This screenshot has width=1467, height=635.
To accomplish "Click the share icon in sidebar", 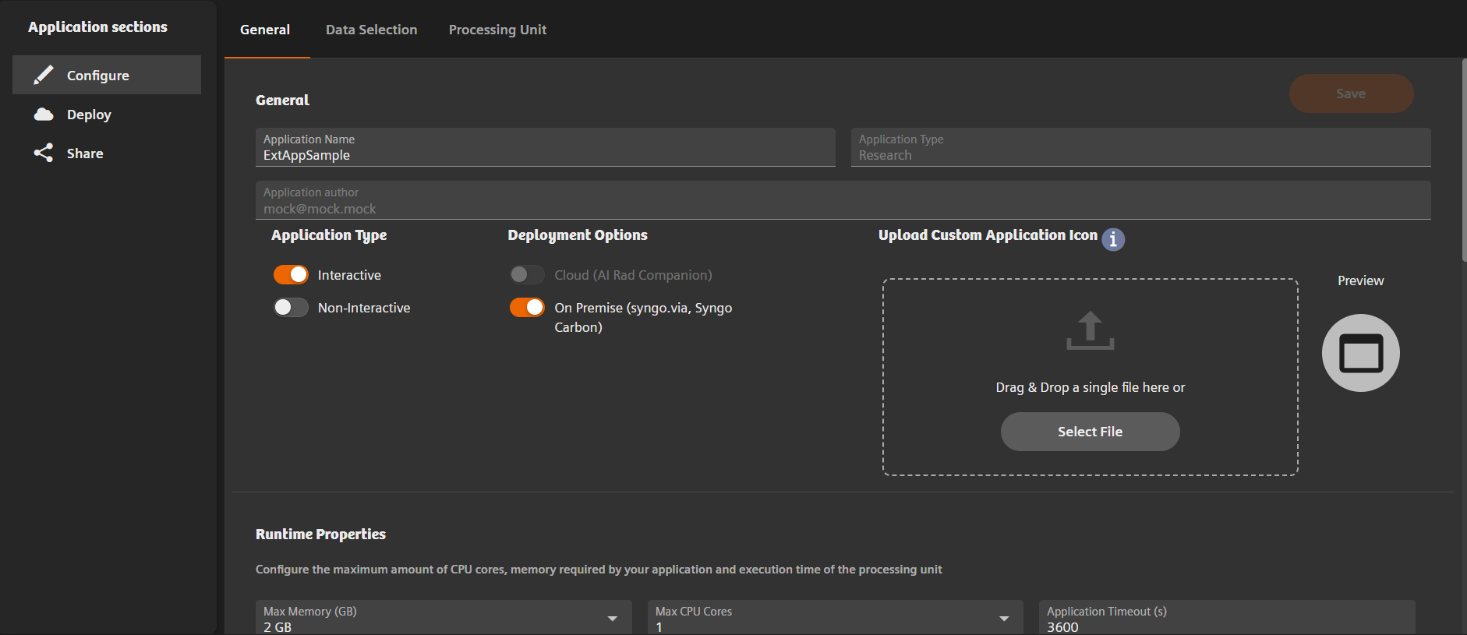I will 44,153.
